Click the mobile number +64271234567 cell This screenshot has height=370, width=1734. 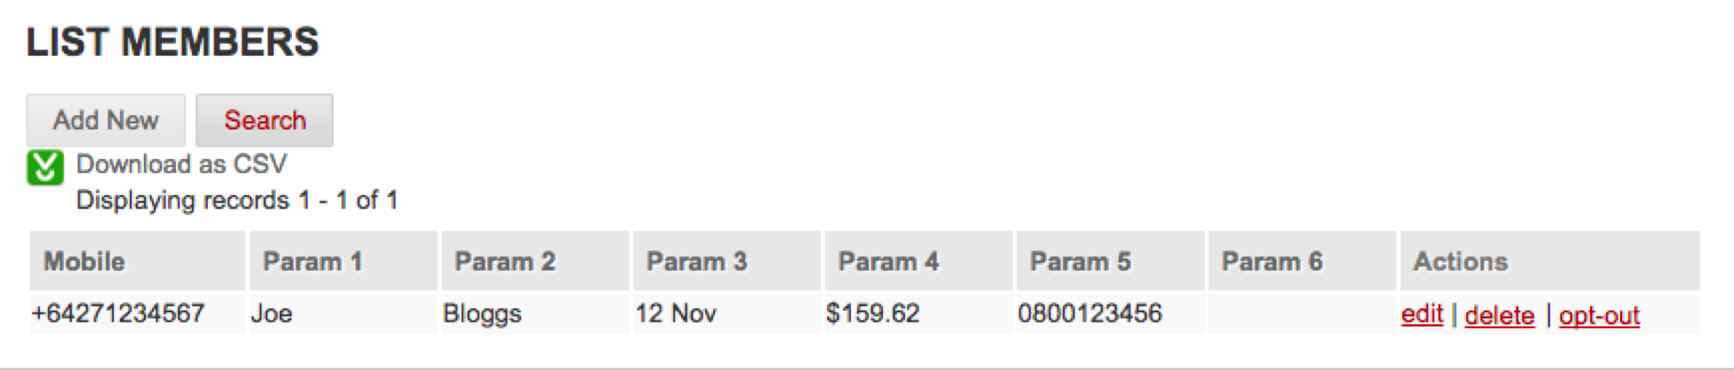pos(118,313)
